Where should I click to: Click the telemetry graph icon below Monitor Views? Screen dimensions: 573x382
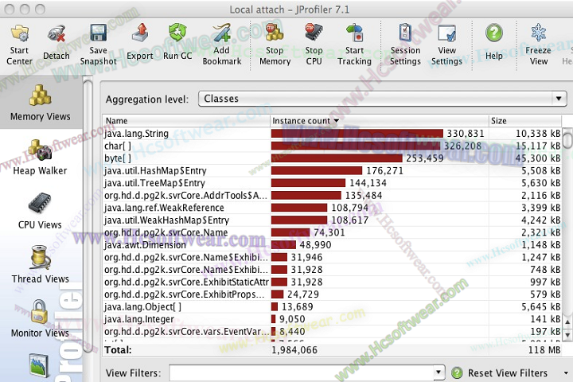[x=39, y=365]
